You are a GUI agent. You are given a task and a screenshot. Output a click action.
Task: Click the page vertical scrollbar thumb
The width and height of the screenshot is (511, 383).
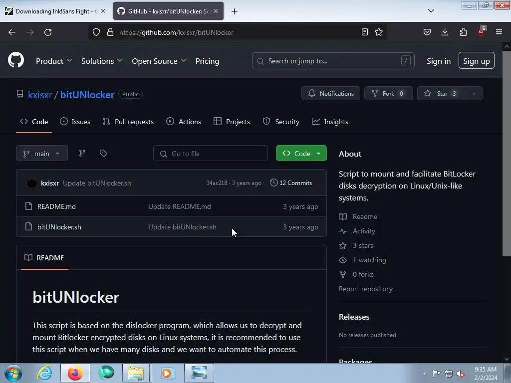point(507,153)
